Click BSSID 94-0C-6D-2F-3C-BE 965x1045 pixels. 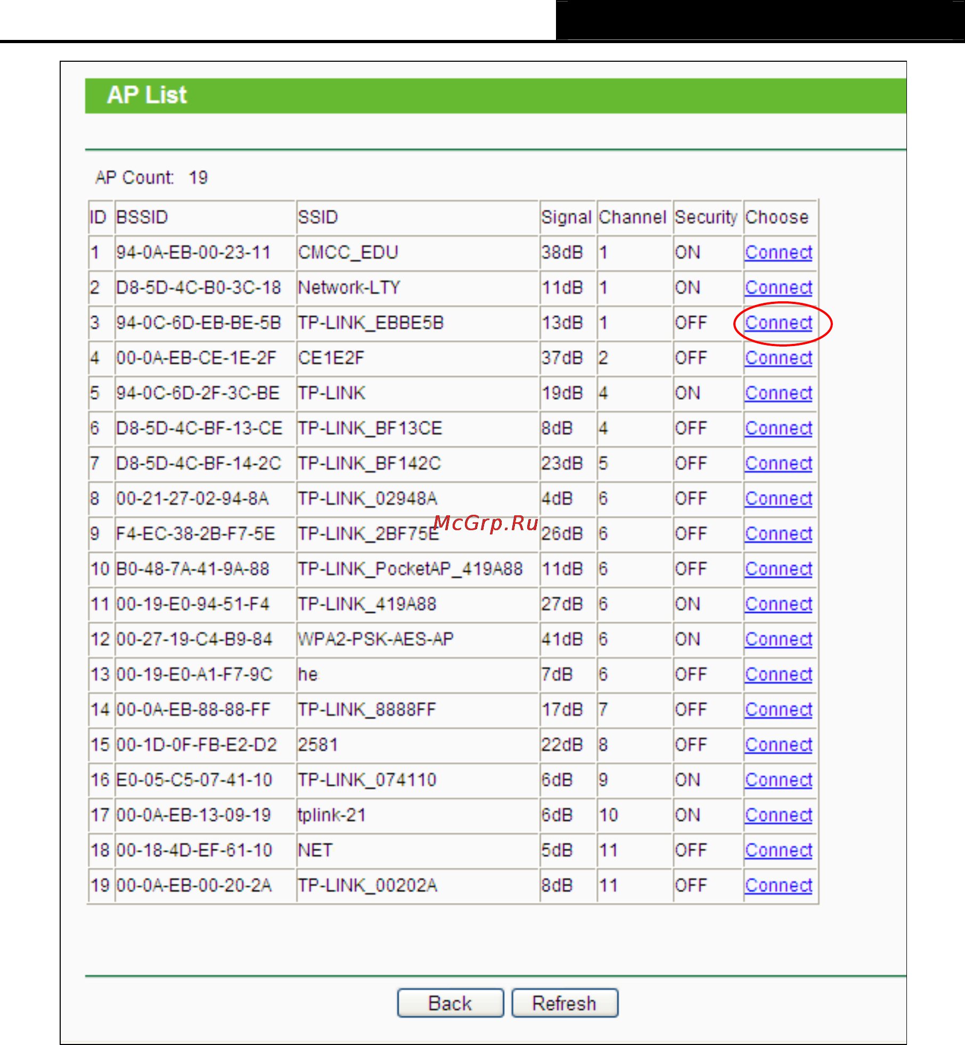point(198,393)
